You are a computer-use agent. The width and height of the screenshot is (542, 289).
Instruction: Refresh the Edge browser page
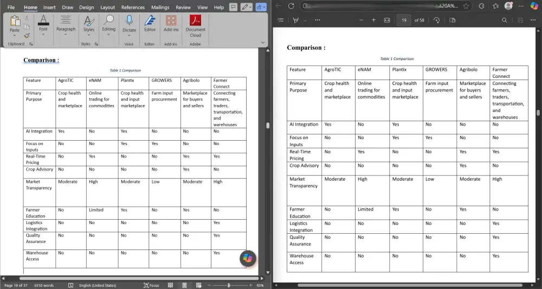click(x=291, y=6)
